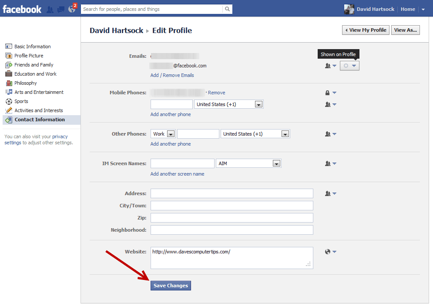Viewport: 433px width, 306px height.
Task: Open lock privacy selector for mobile phone
Action: (x=330, y=93)
